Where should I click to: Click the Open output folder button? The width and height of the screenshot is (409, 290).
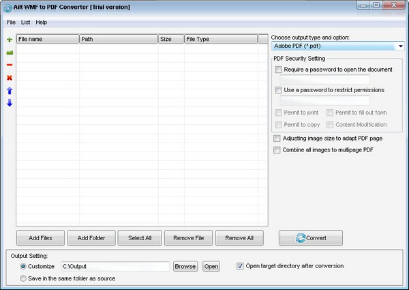211,266
